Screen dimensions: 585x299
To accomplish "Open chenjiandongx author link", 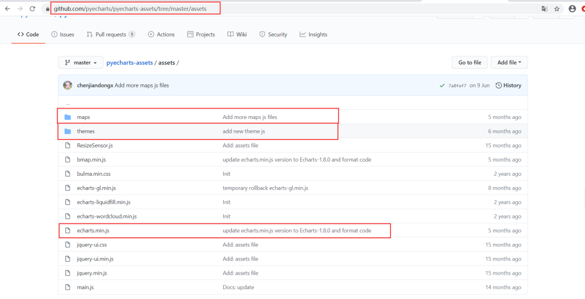I will (x=95, y=85).
